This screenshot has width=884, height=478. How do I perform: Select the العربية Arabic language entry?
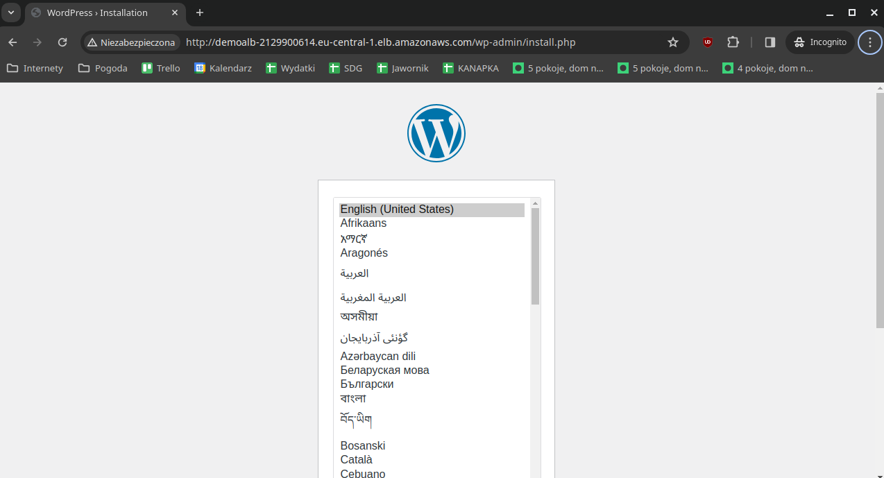pos(432,273)
